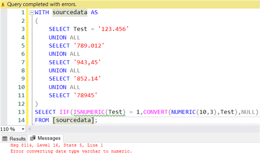Click UNION ALL on line 8
The height and width of the screenshot is (155, 260).
tap(64, 71)
